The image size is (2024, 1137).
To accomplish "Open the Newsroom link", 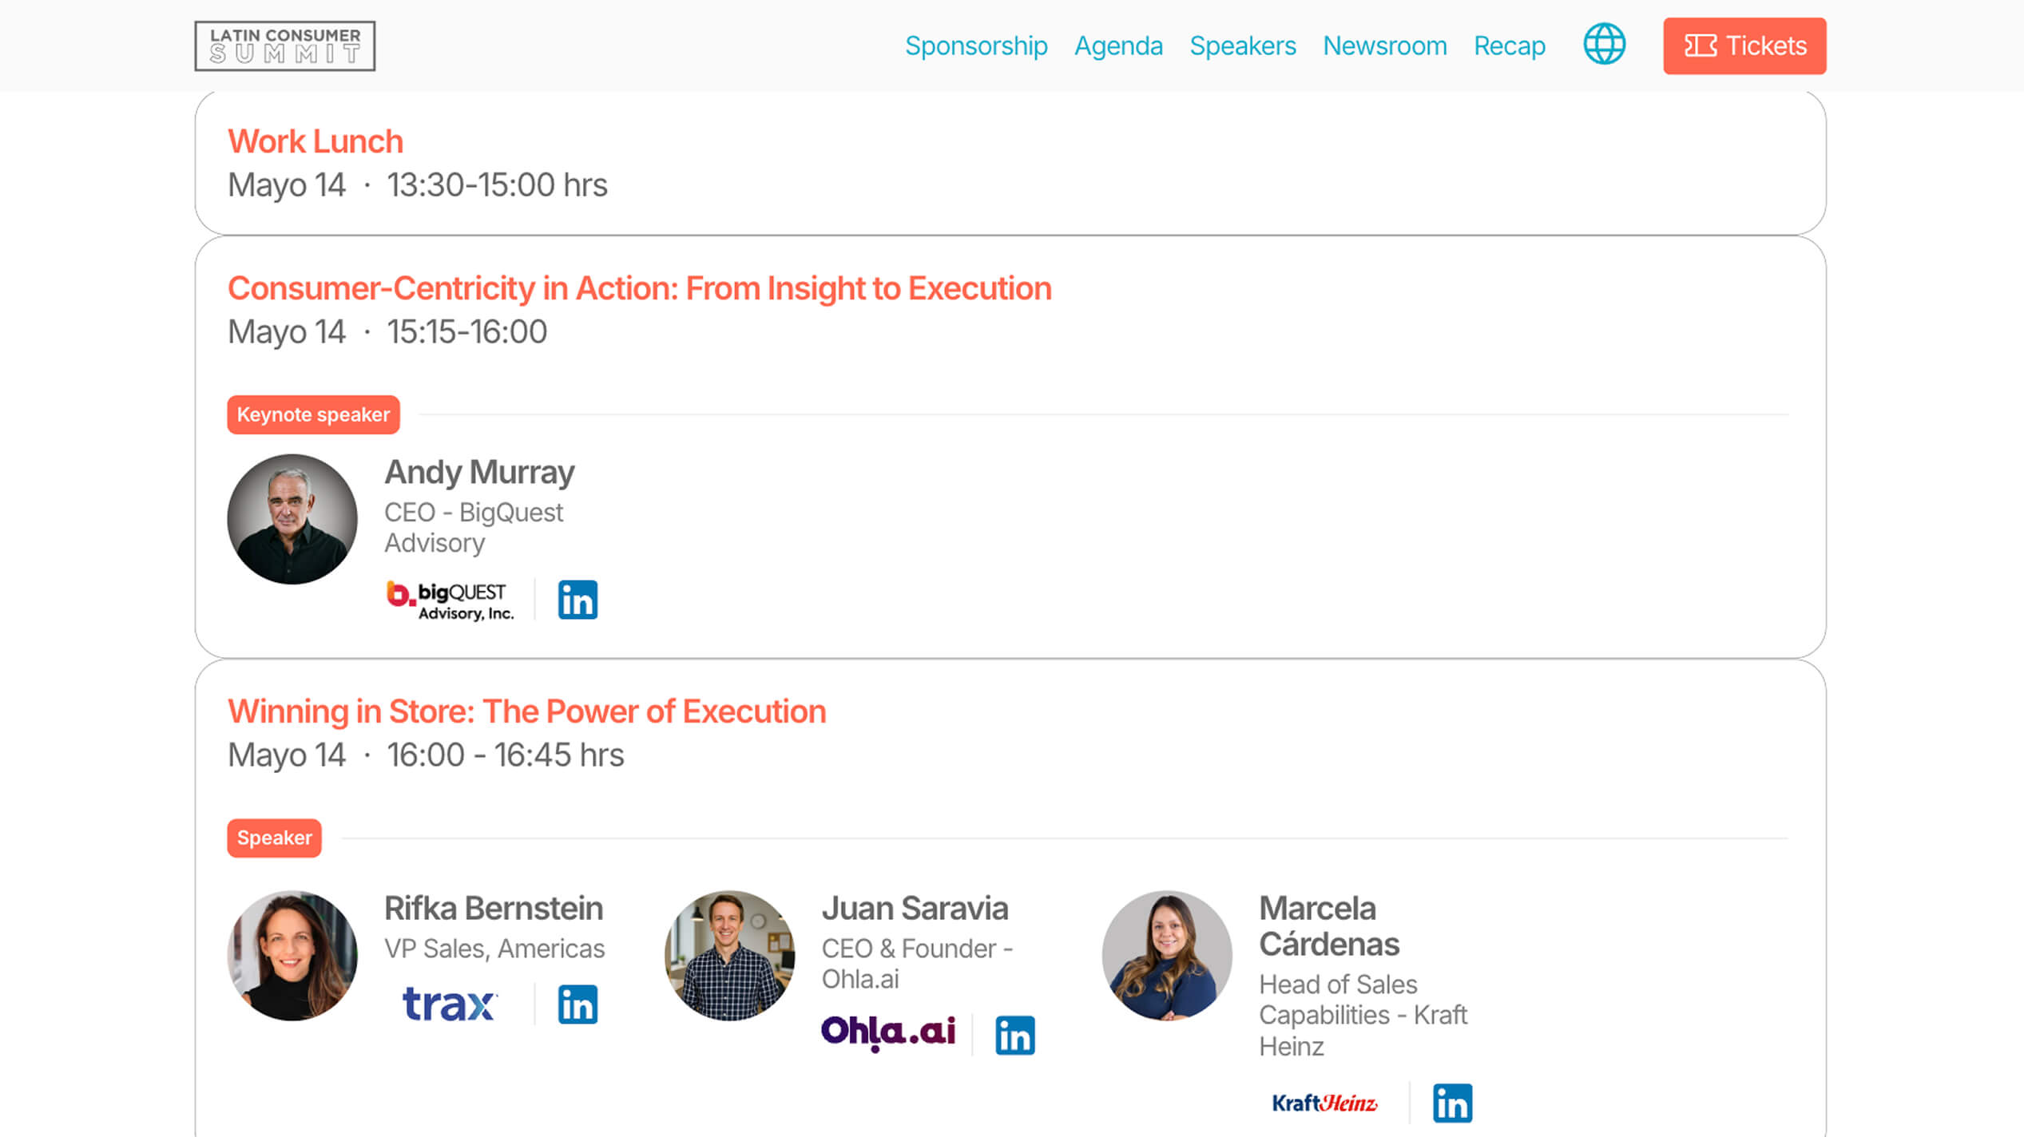I will tap(1385, 46).
